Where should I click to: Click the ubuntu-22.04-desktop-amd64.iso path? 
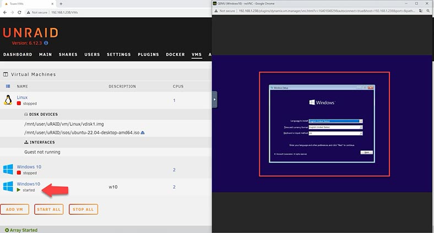coord(82,132)
